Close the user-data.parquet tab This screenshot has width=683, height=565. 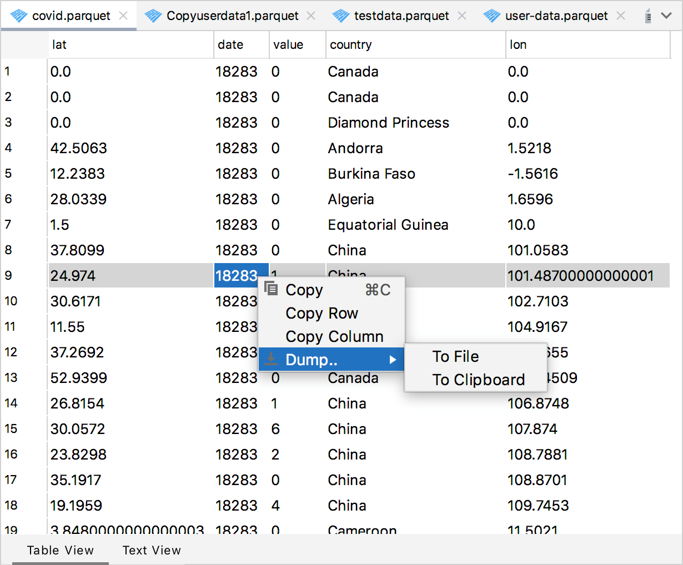click(620, 16)
